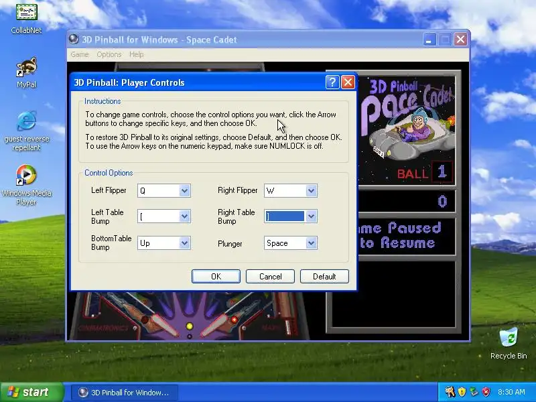This screenshot has height=402, width=536.
Task: Click the Windows flag on the start button
Action: 13,392
